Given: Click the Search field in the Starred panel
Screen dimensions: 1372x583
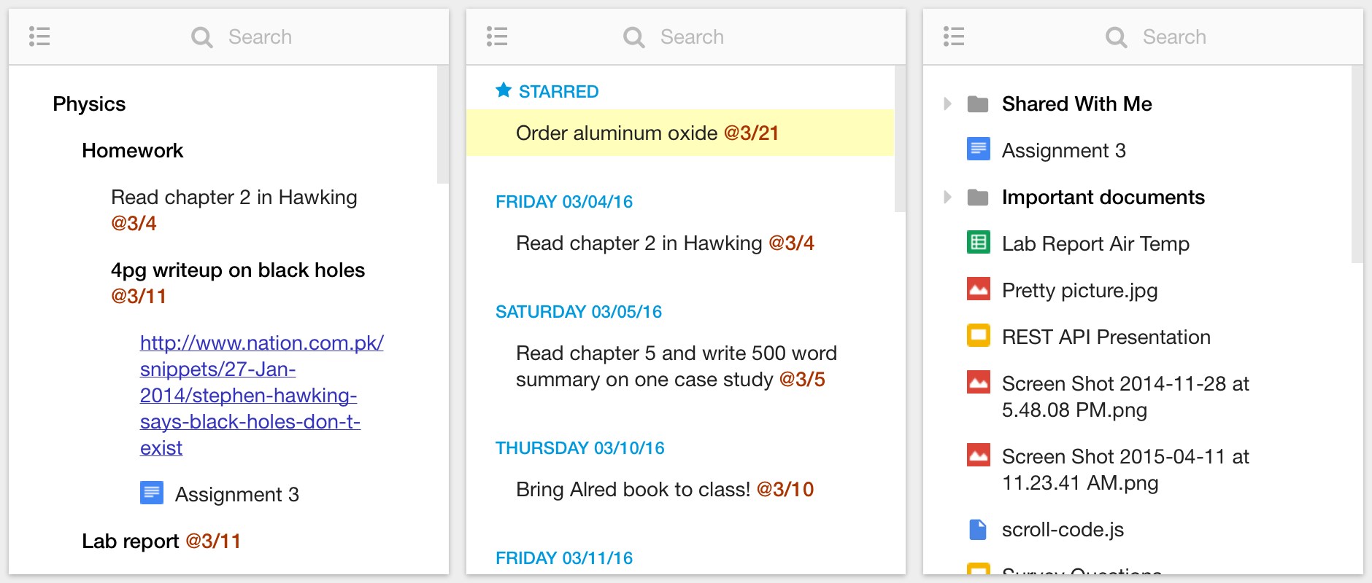Looking at the screenshot, I should click(x=692, y=37).
